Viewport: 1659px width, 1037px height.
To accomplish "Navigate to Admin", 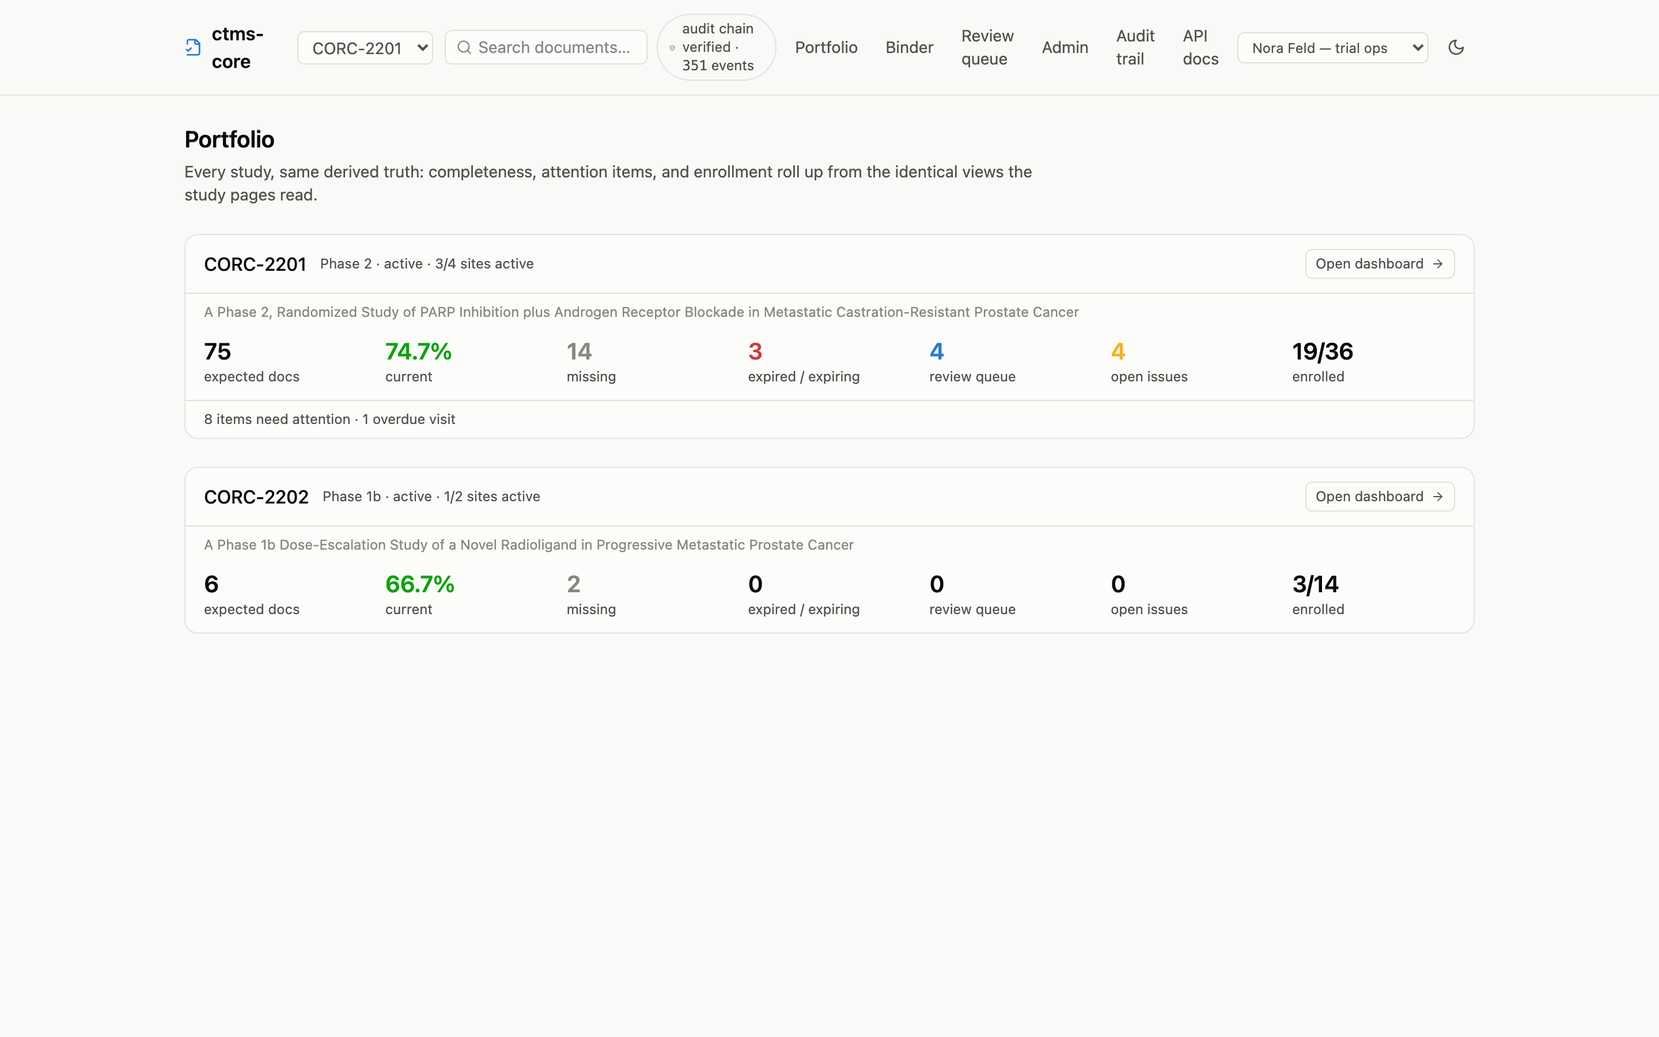I will [x=1065, y=47].
